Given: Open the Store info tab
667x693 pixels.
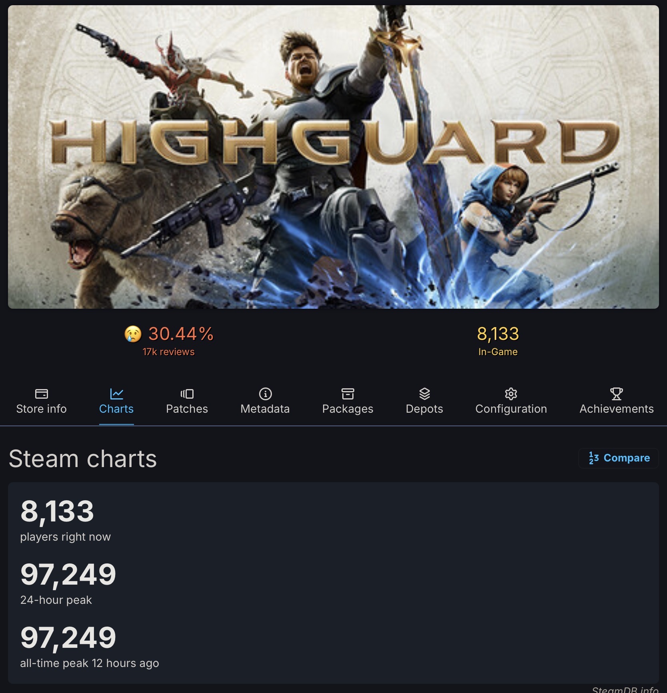Looking at the screenshot, I should coord(41,409).
